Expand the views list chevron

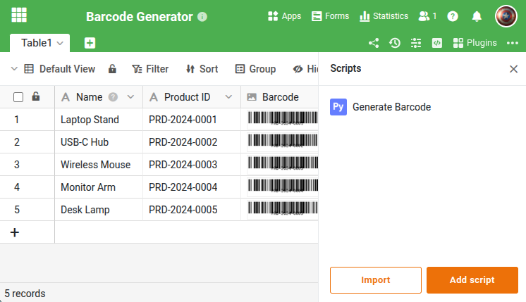(x=14, y=69)
